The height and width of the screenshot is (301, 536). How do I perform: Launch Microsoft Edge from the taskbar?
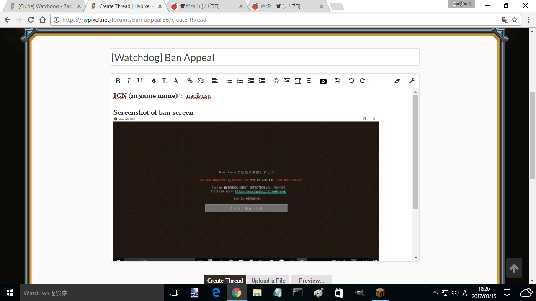(216, 293)
